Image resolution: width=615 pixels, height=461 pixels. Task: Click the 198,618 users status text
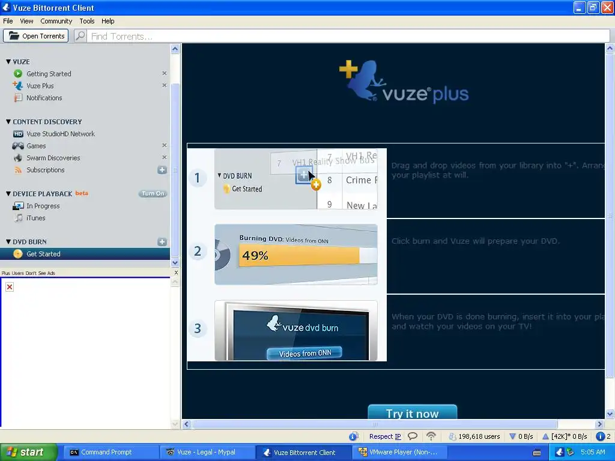coord(479,436)
